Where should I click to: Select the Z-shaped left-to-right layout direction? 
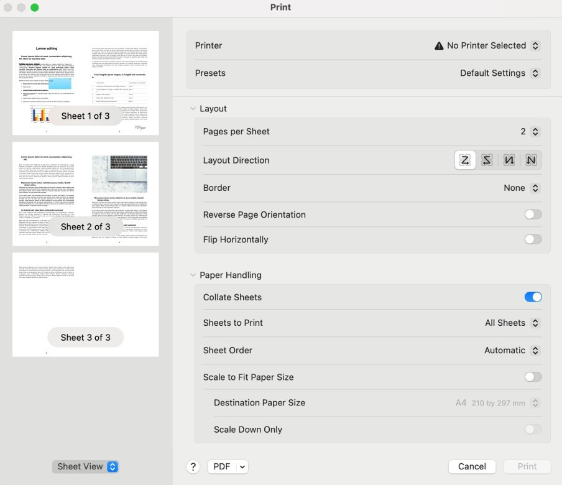pyautogui.click(x=465, y=160)
